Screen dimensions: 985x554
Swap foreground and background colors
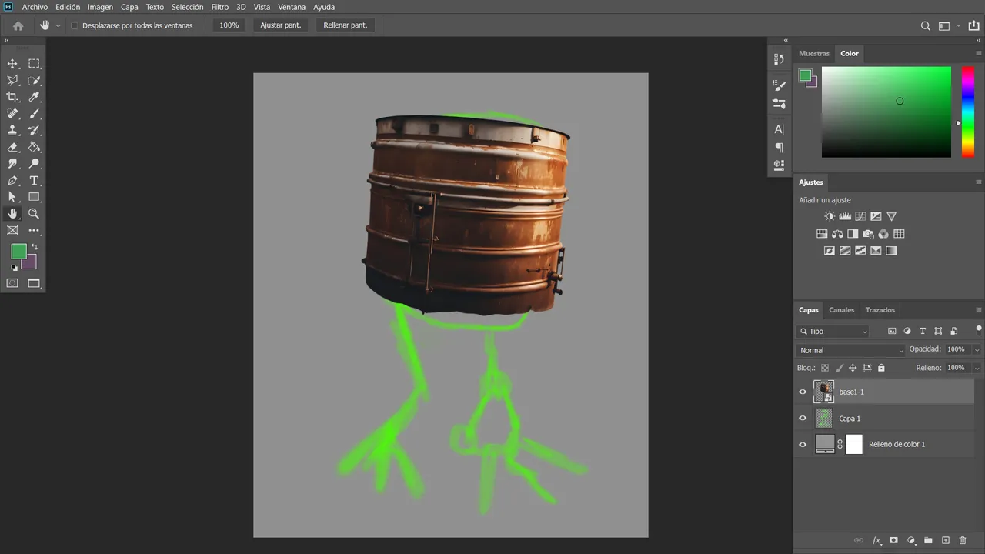(x=34, y=247)
